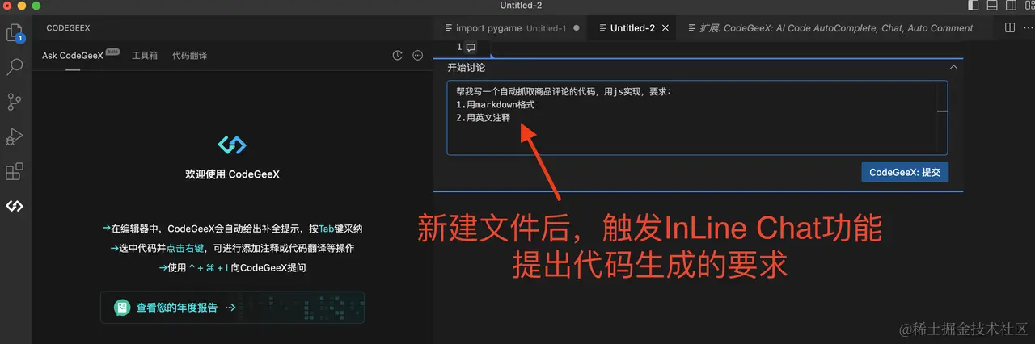Image resolution: width=1035 pixels, height=344 pixels.
Task: Click the comment icon beside line 1
Action: 471,48
